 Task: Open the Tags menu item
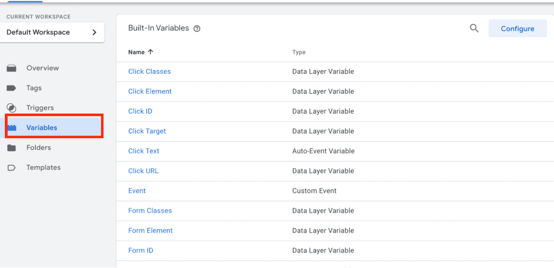[34, 88]
